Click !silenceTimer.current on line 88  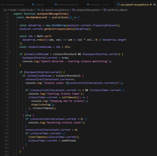click(x=105, y=90)
